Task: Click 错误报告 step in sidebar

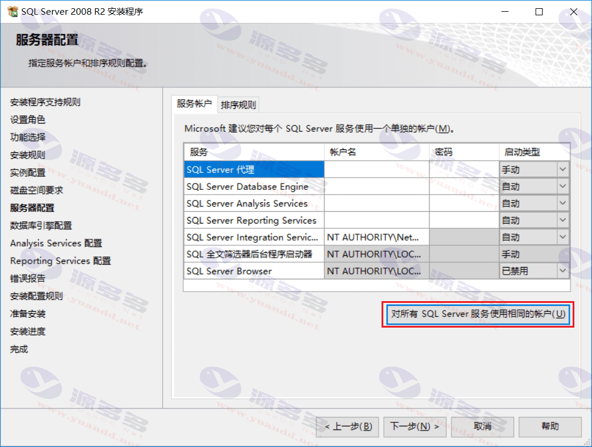Action: (x=28, y=278)
